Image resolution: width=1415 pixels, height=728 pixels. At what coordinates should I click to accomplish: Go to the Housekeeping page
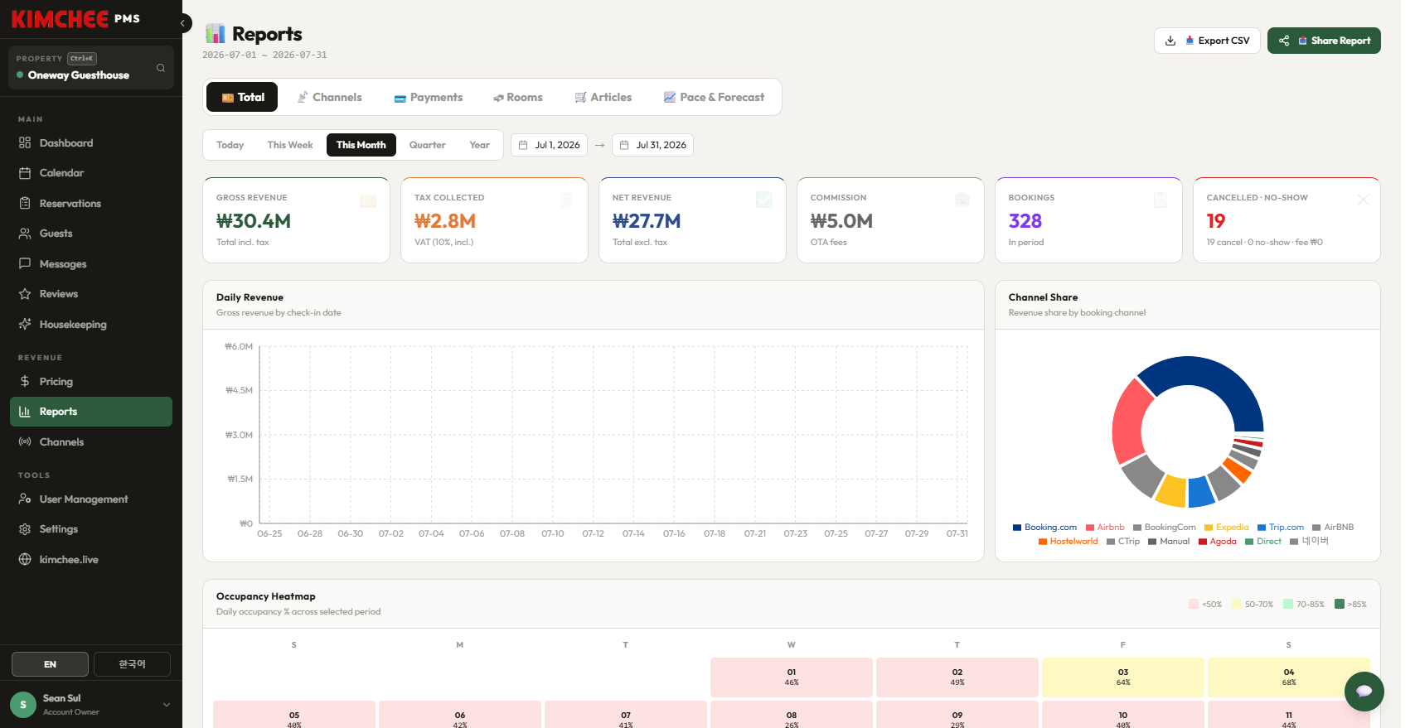pyautogui.click(x=91, y=324)
